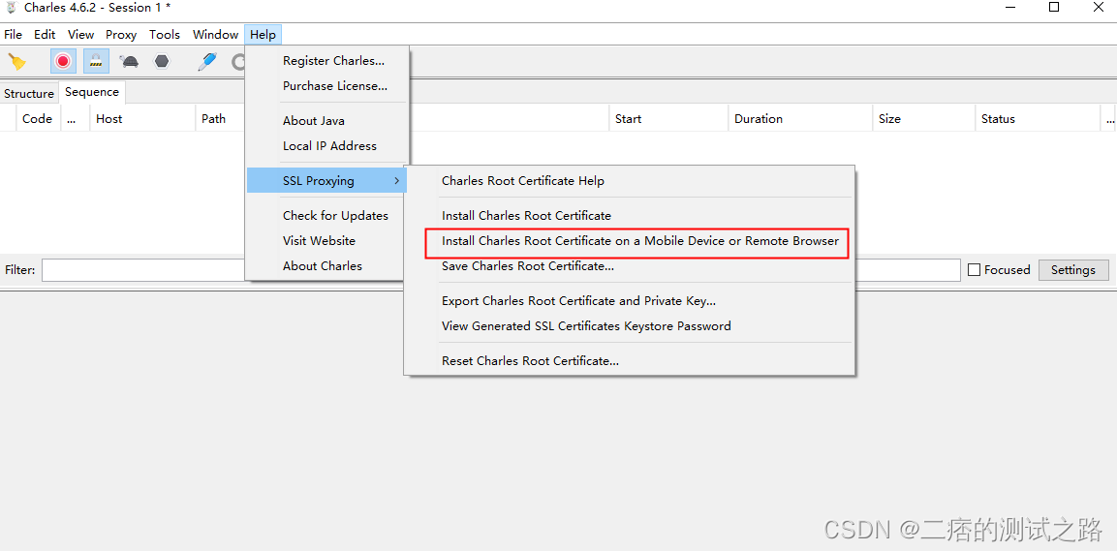Select About Java in Help menu
The height and width of the screenshot is (551, 1117).
327,121
